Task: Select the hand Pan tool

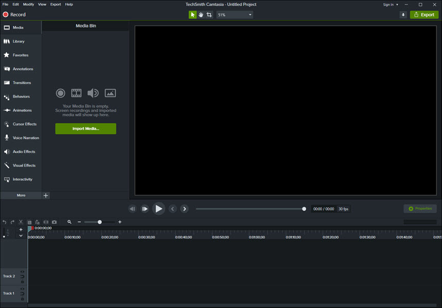Action: coord(201,15)
